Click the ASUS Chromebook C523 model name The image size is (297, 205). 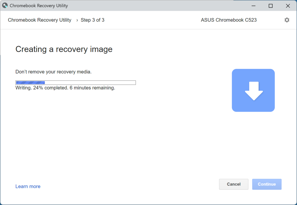click(x=229, y=20)
